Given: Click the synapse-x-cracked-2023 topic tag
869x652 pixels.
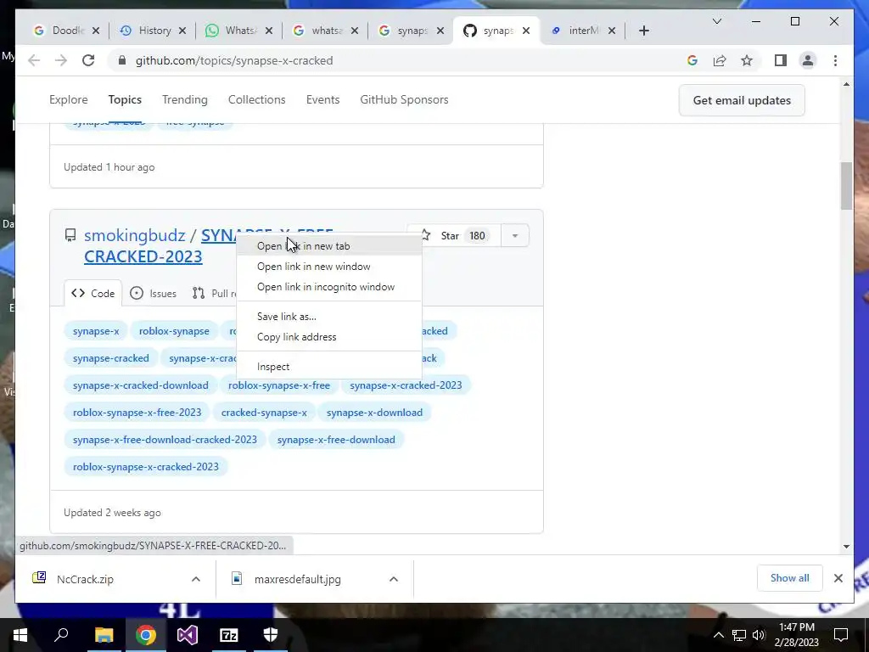Looking at the screenshot, I should coord(406,385).
